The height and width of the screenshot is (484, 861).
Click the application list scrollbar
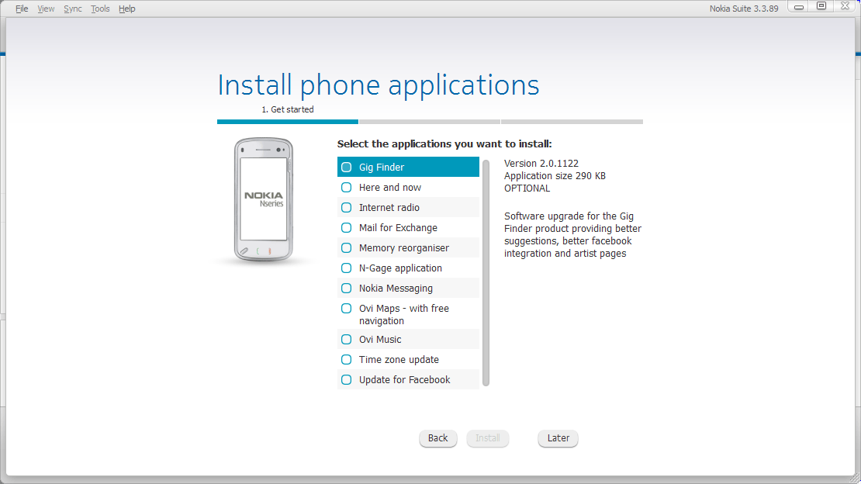[x=486, y=273]
